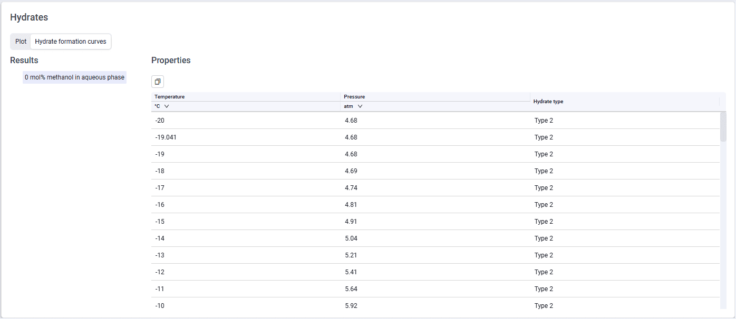
Task: Select the pressure value 5.41
Action: click(x=435, y=272)
